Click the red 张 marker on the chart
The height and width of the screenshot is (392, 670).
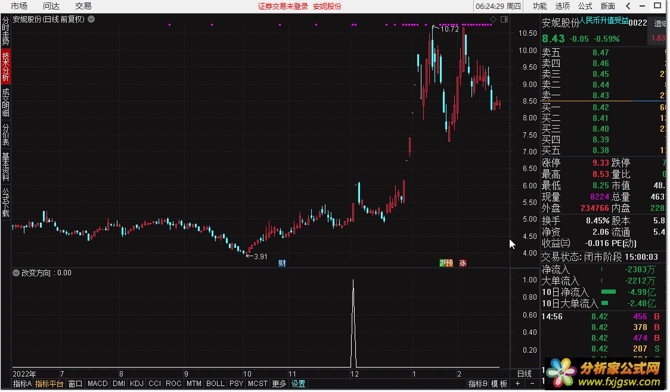pyautogui.click(x=463, y=263)
